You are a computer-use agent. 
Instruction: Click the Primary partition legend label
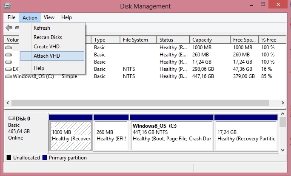tap(68, 158)
